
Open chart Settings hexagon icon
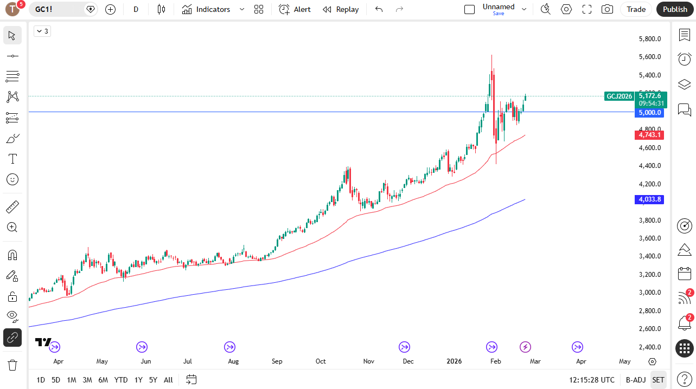click(566, 9)
